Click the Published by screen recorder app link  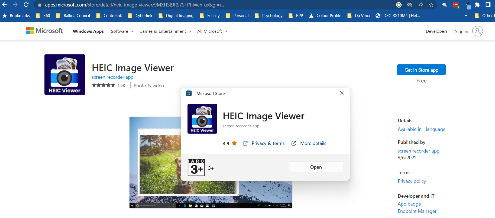point(418,151)
